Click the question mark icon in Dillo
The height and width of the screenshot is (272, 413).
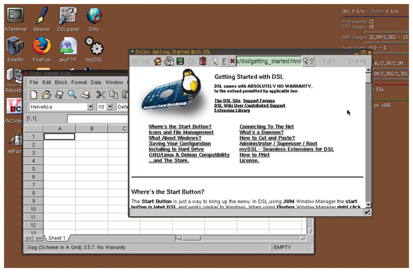coord(312,61)
